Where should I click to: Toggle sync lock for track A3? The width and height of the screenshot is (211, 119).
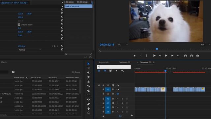113,107
